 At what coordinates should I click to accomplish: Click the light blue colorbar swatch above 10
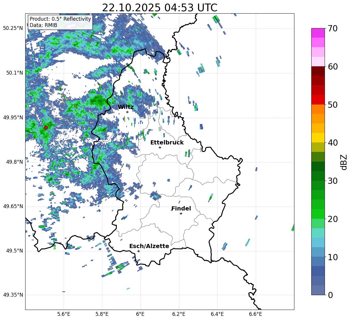(318, 252)
